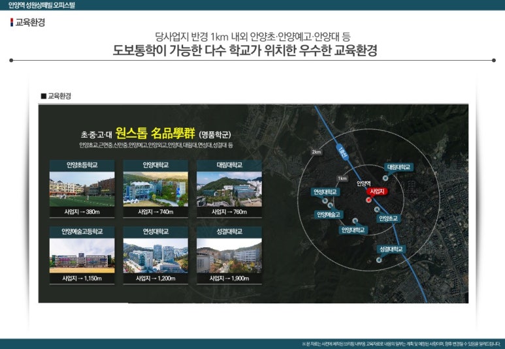Select the 성결대학교 map label
Viewport: 505px width, 349px height.
point(391,249)
